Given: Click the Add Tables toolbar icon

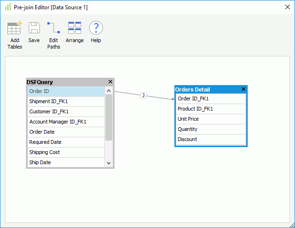Looking at the screenshot, I should point(14,28).
